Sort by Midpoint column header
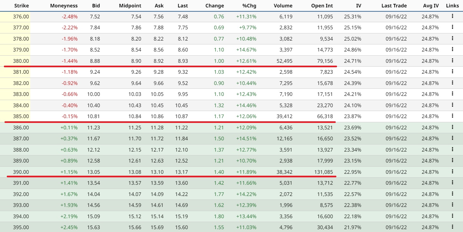This screenshot has width=463, height=232. pos(130,5)
